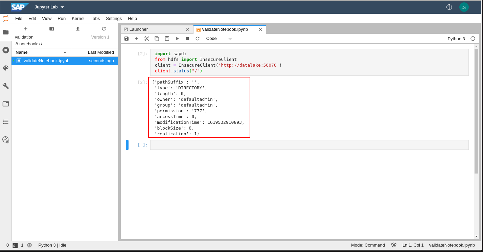Image resolution: width=483 pixels, height=252 pixels.
Task: Click the terminal icon in status bar
Action: point(15,246)
